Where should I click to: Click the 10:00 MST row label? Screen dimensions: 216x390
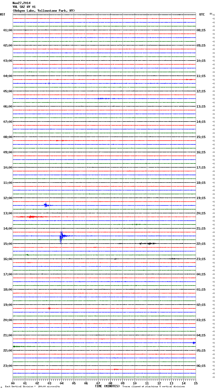pyautogui.click(x=8, y=168)
